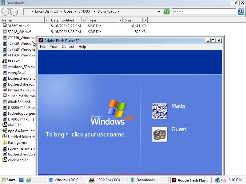The width and height of the screenshot is (246, 184).
Task: Sort by the Size column header
Action: coord(133,20)
